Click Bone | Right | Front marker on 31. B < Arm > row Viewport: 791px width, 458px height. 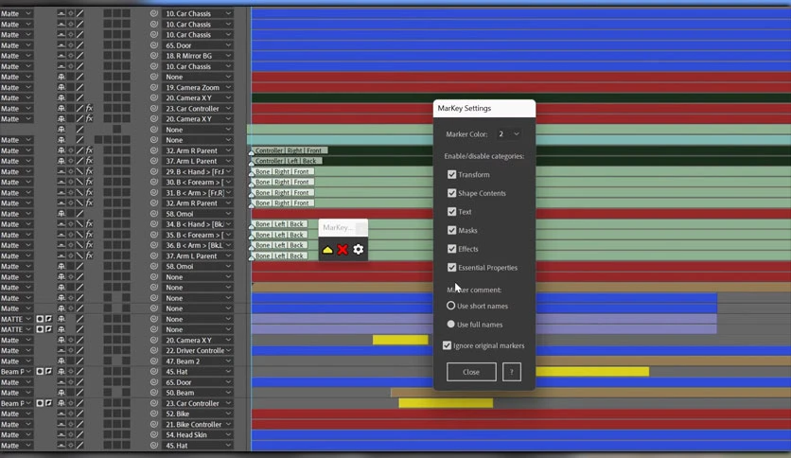coord(282,193)
